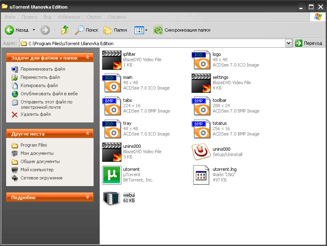Click Folder Sync (Синхронизация папки) button
327x246 pixels.
coord(183,30)
